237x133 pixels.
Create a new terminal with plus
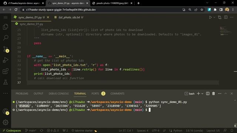coord(198,93)
